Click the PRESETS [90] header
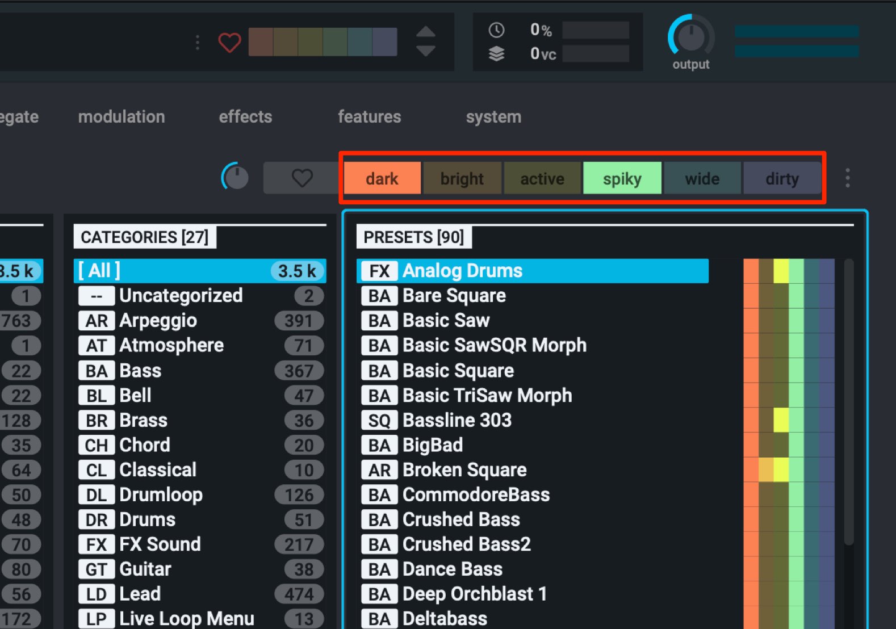 click(414, 237)
